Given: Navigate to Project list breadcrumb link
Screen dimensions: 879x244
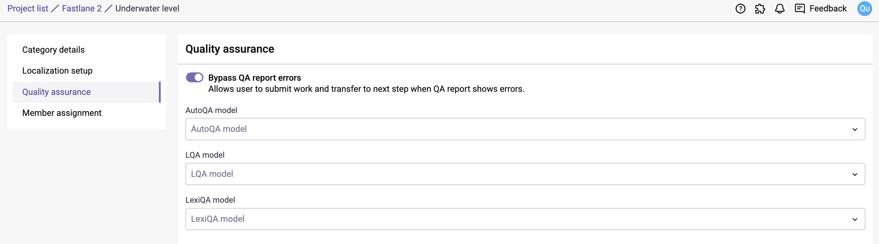Looking at the screenshot, I should [28, 9].
